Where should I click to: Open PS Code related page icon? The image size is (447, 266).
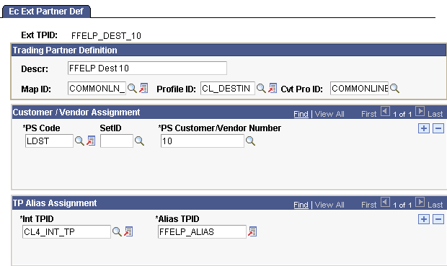(91, 141)
